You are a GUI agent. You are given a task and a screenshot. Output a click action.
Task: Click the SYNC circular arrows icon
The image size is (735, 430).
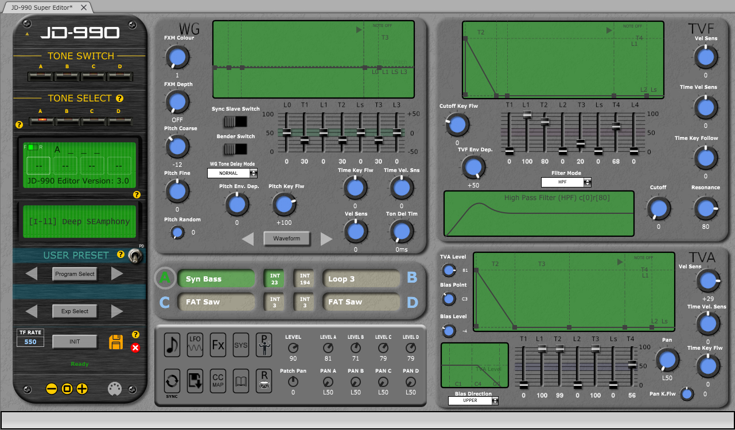172,379
